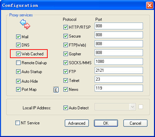Close the Configuration window
The image size is (155, 137).
150,5
